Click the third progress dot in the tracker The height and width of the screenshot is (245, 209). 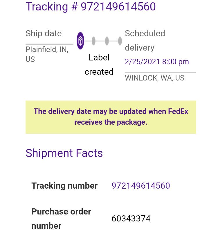(107, 41)
